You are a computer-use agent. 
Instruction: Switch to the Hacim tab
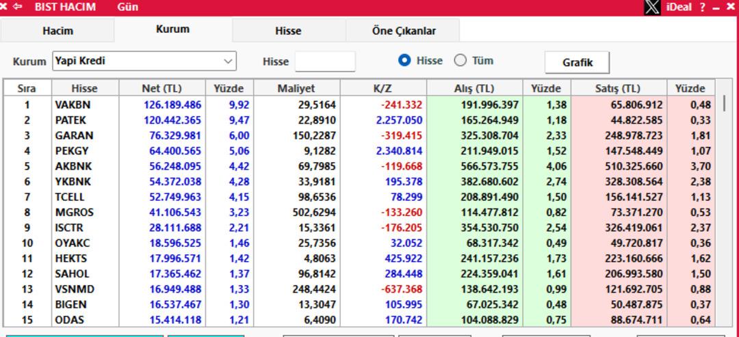57,31
